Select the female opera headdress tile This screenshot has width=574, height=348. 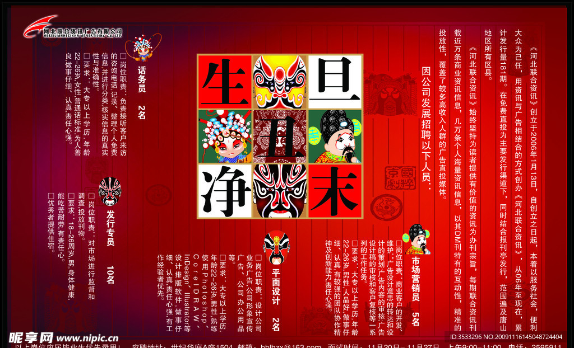(x=225, y=137)
